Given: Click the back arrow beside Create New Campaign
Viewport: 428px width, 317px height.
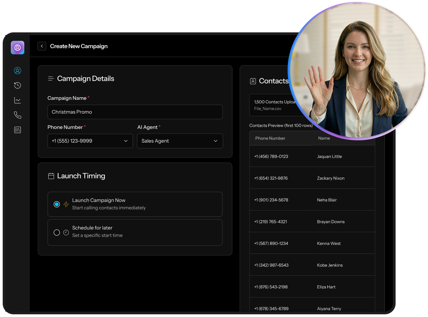Looking at the screenshot, I should click(42, 46).
